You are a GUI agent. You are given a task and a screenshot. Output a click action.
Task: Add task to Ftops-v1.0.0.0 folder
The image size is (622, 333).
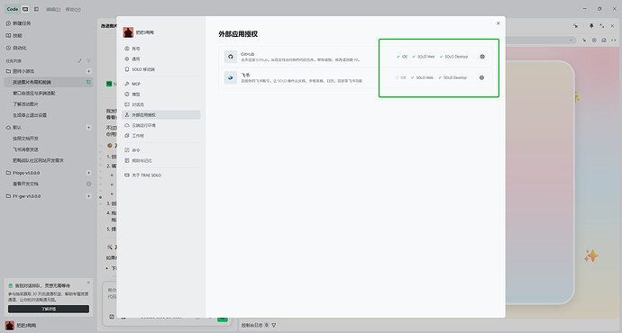(88, 173)
